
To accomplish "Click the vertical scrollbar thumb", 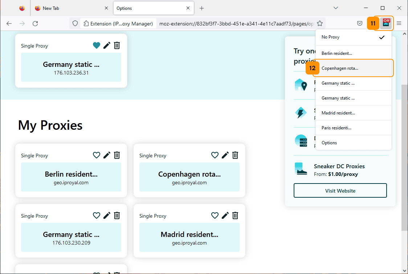I will pyautogui.click(x=405, y=158).
